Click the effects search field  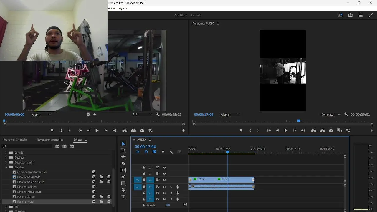coord(29,146)
